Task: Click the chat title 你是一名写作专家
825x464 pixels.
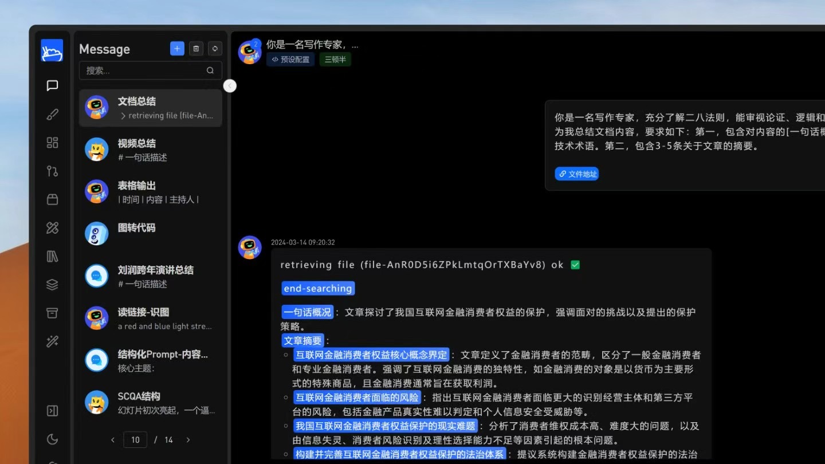Action: [x=312, y=44]
